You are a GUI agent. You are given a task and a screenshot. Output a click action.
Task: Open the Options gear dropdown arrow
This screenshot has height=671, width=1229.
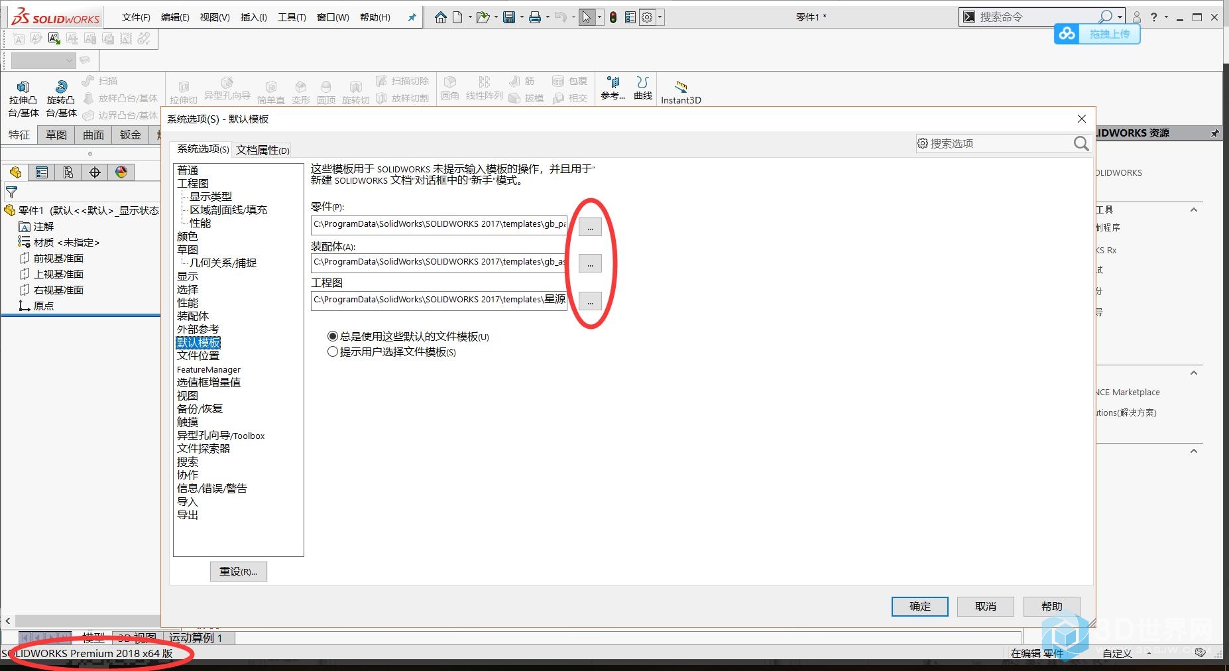point(660,17)
